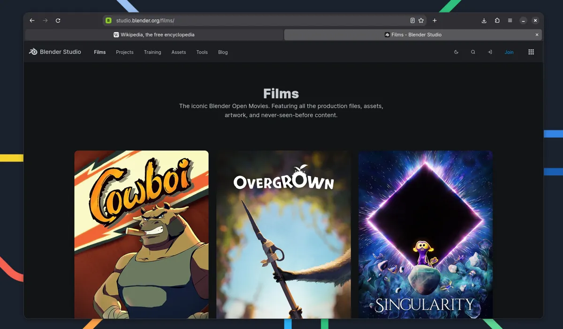
Task: Open the Overgrown film poster
Action: (x=283, y=234)
